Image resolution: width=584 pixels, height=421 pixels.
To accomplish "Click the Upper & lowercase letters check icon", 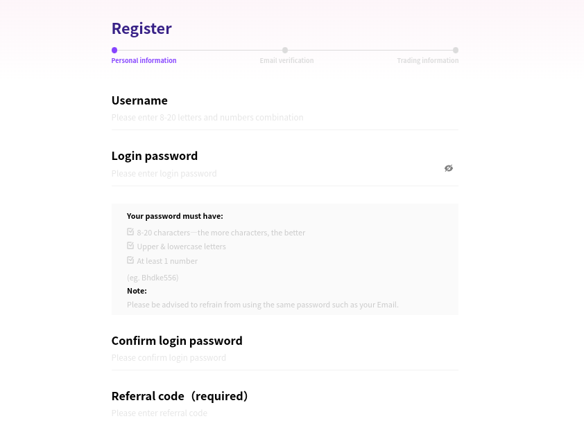I will pos(130,246).
